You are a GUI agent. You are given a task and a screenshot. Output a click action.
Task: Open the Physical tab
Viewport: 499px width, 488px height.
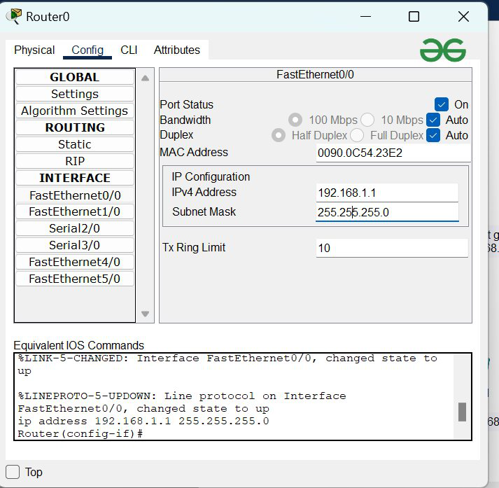(34, 50)
